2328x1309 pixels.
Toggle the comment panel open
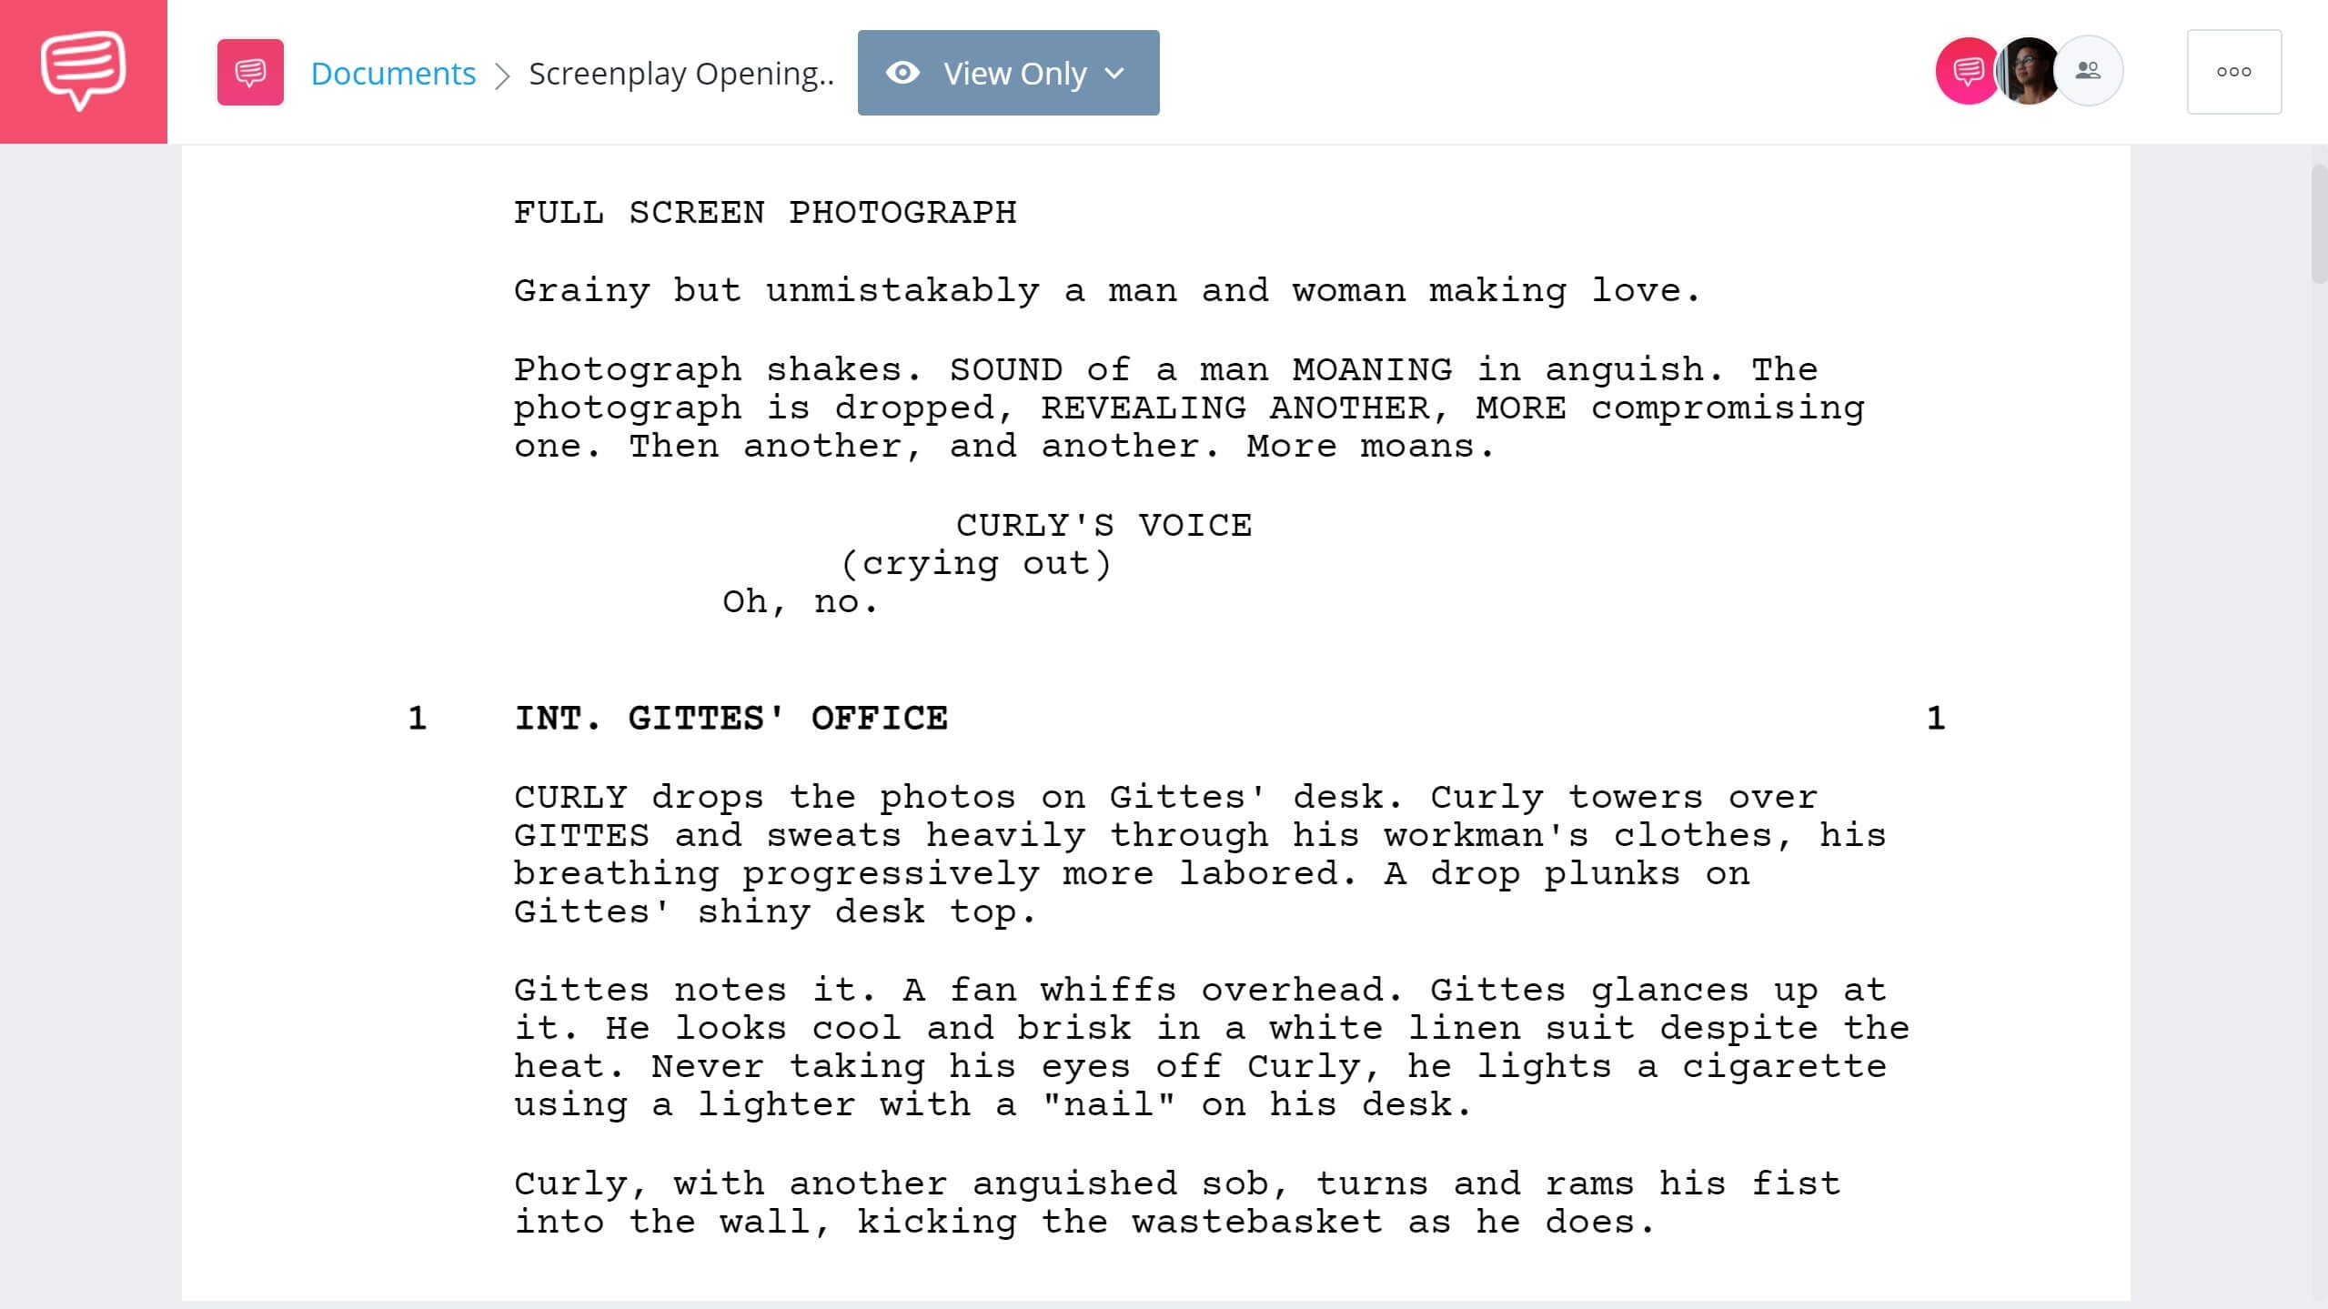1963,72
